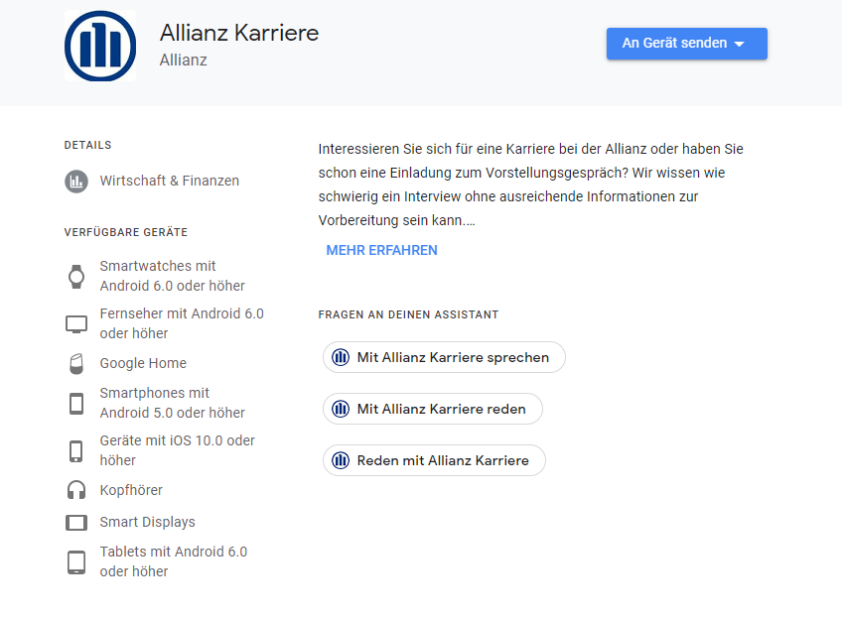Select 'Mit Allianz Karriere sprechen' suggestion
Viewport: 842px width, 619px height.
pyautogui.click(x=444, y=357)
